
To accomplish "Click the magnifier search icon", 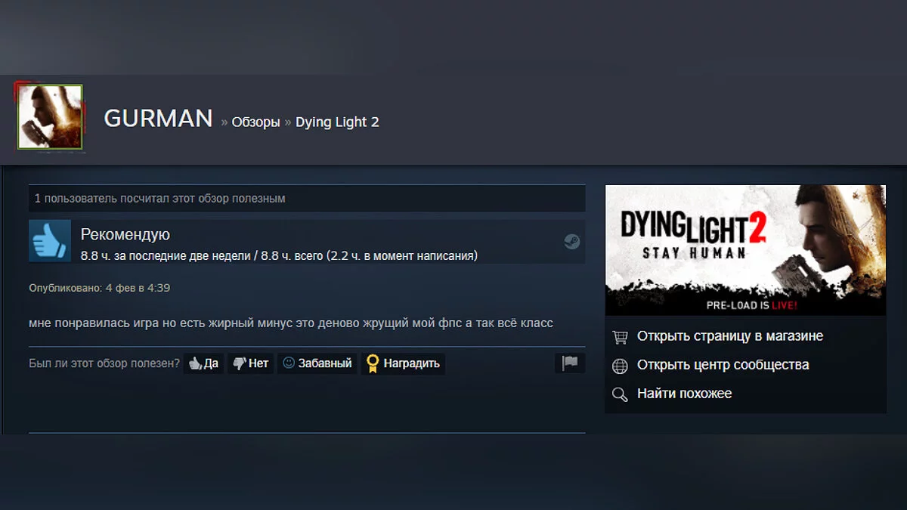I will (x=620, y=394).
